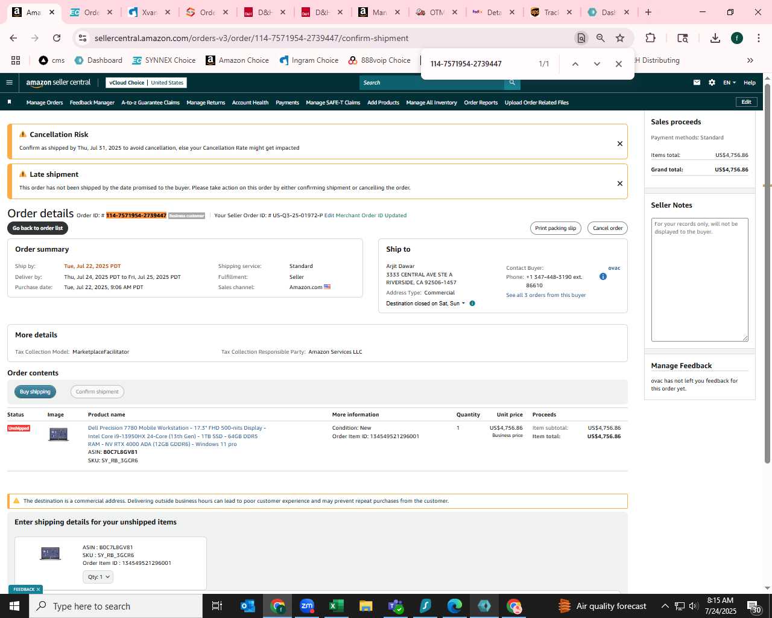Click Print packing slip button
Screen dimensions: 772x618
pos(555,228)
